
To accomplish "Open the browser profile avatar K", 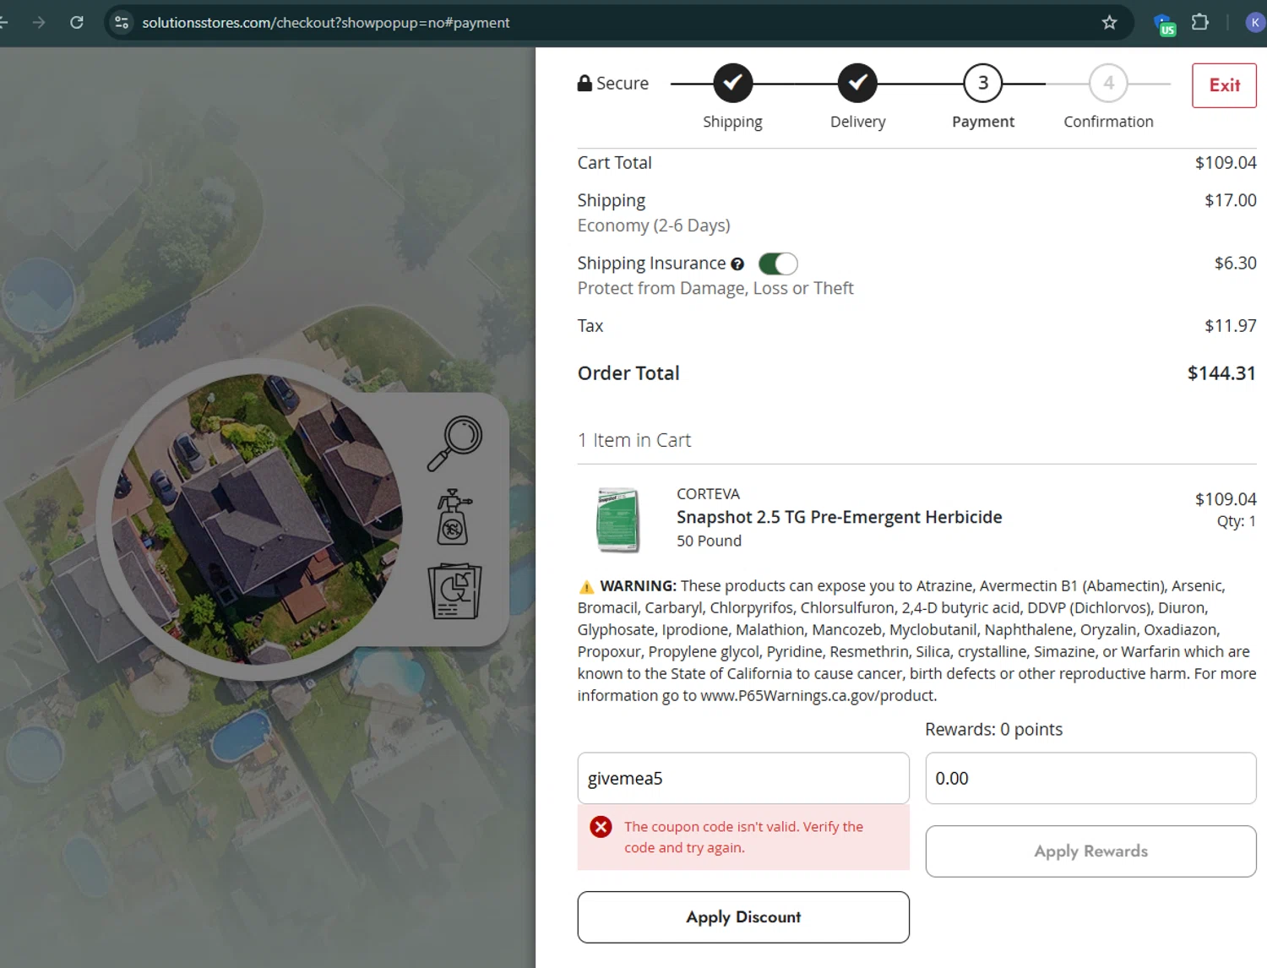I will [x=1255, y=23].
